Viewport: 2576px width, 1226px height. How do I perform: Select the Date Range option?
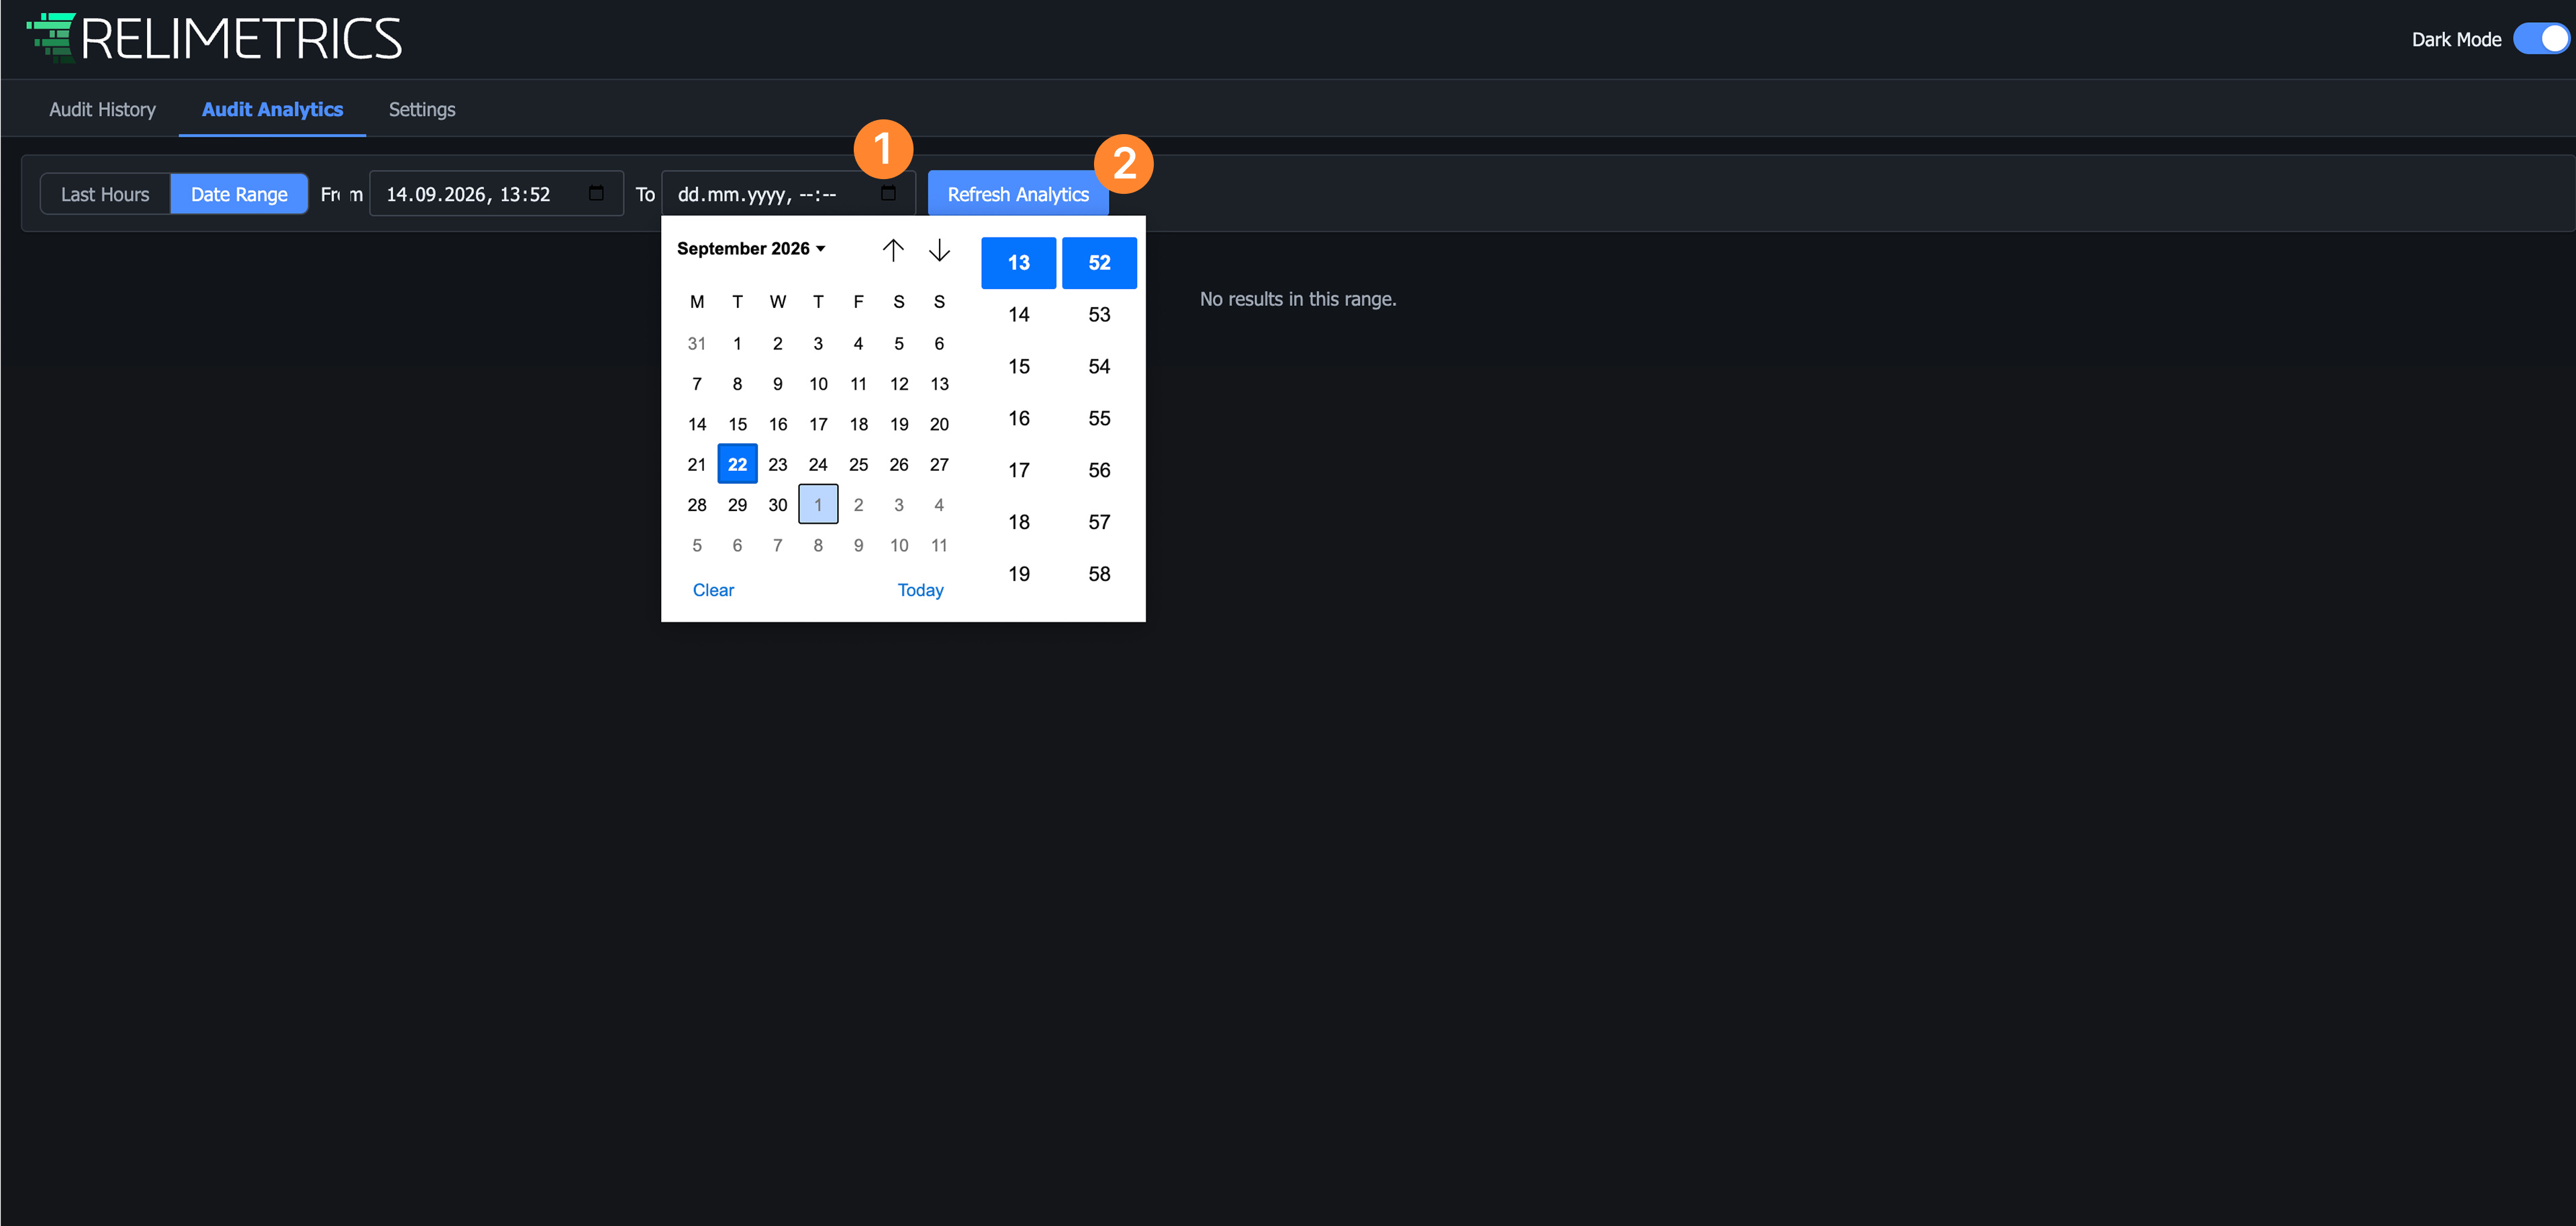239,194
